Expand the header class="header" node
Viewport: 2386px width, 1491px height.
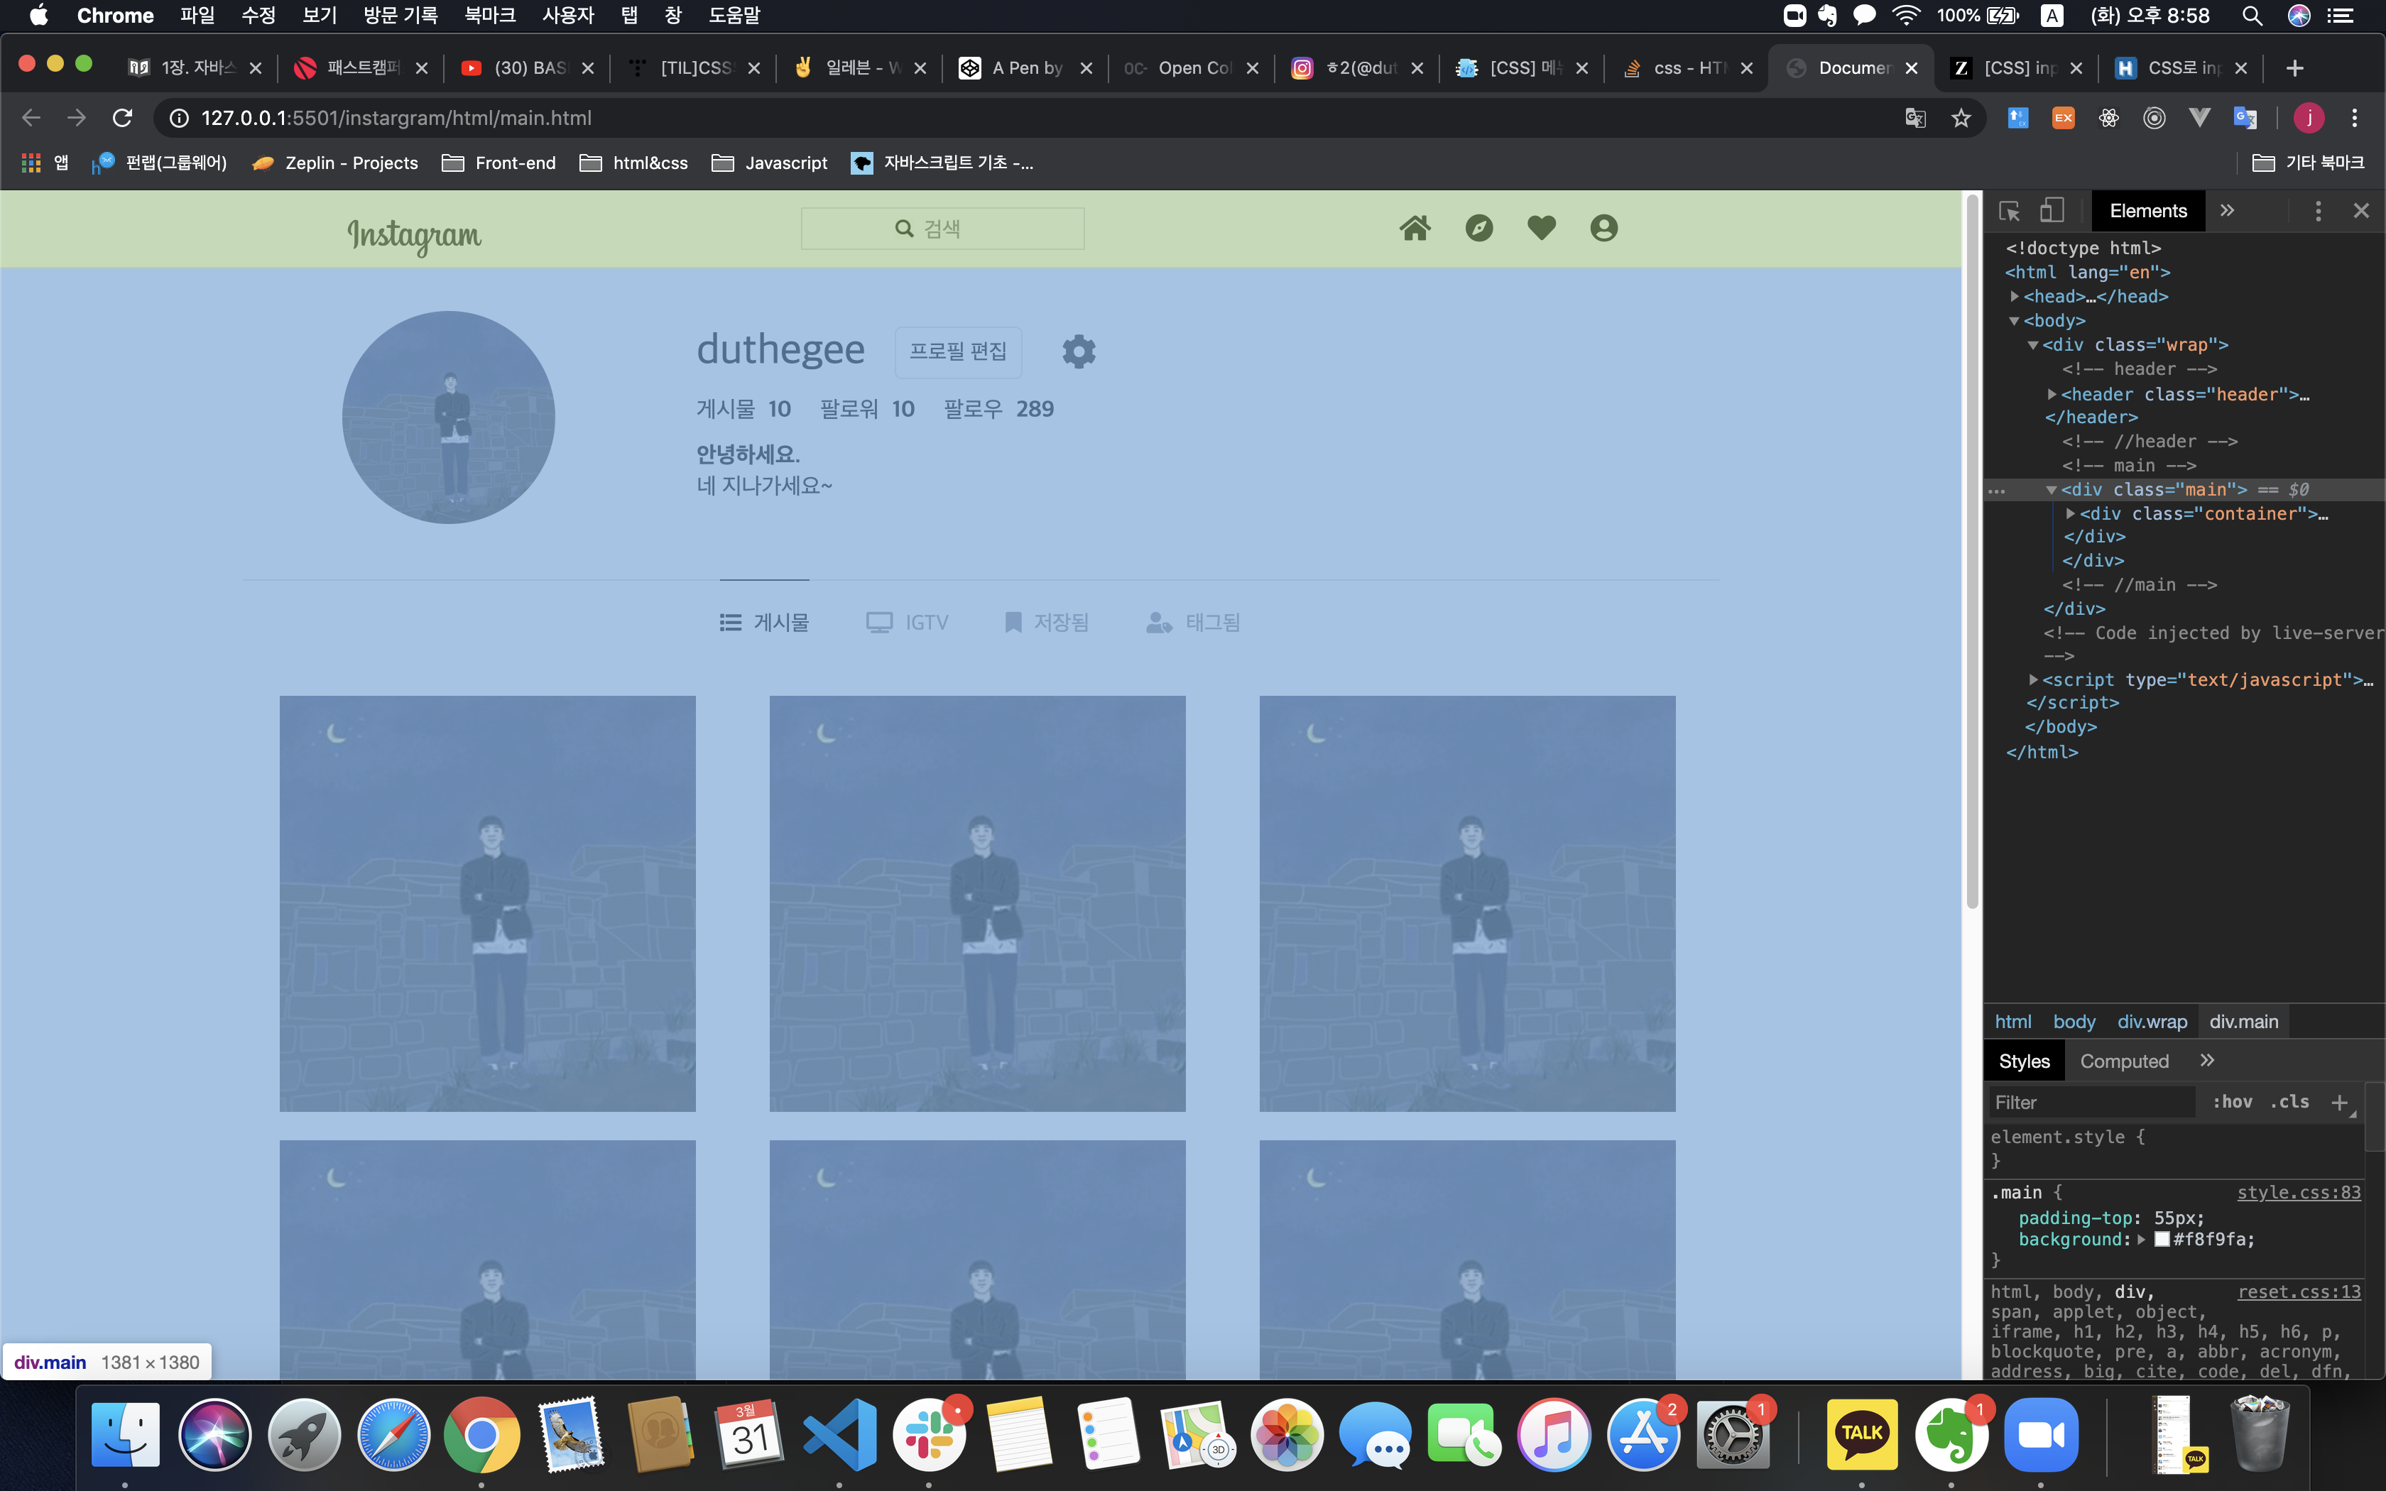(2052, 395)
